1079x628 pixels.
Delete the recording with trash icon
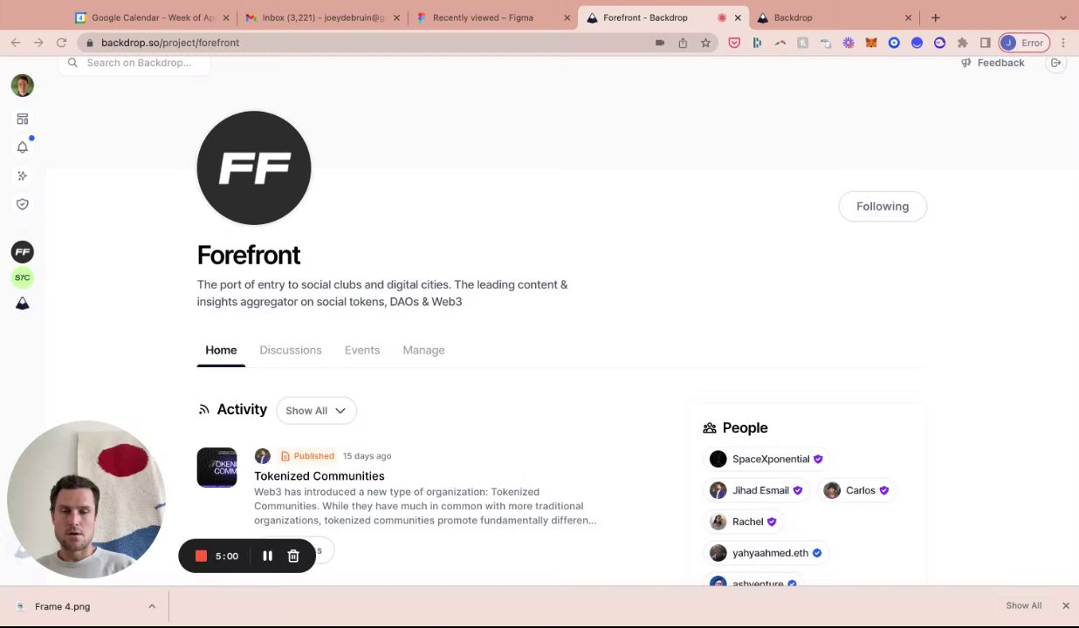click(x=293, y=556)
